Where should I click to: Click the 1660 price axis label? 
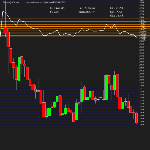point(142,101)
